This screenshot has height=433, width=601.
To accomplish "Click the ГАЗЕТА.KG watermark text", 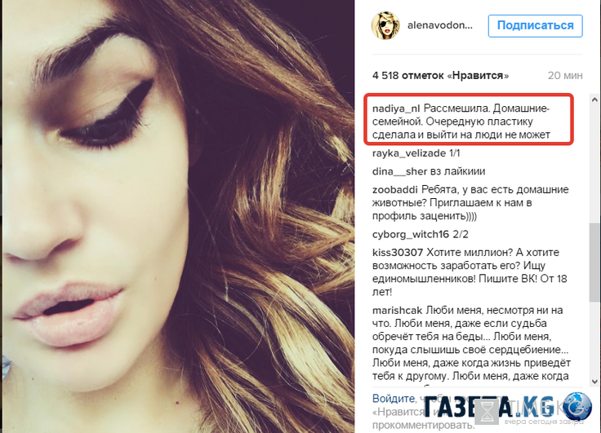I will (489, 407).
